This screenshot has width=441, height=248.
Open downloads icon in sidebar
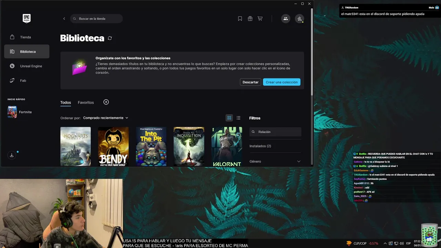[12, 155]
